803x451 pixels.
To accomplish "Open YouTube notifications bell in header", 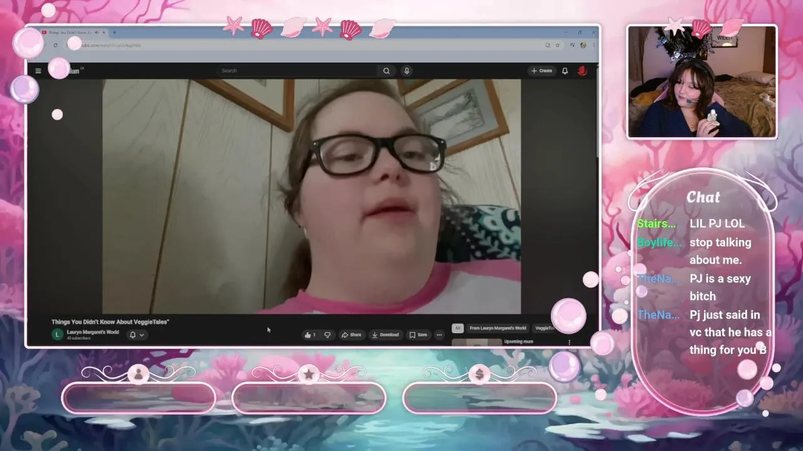I will point(565,71).
